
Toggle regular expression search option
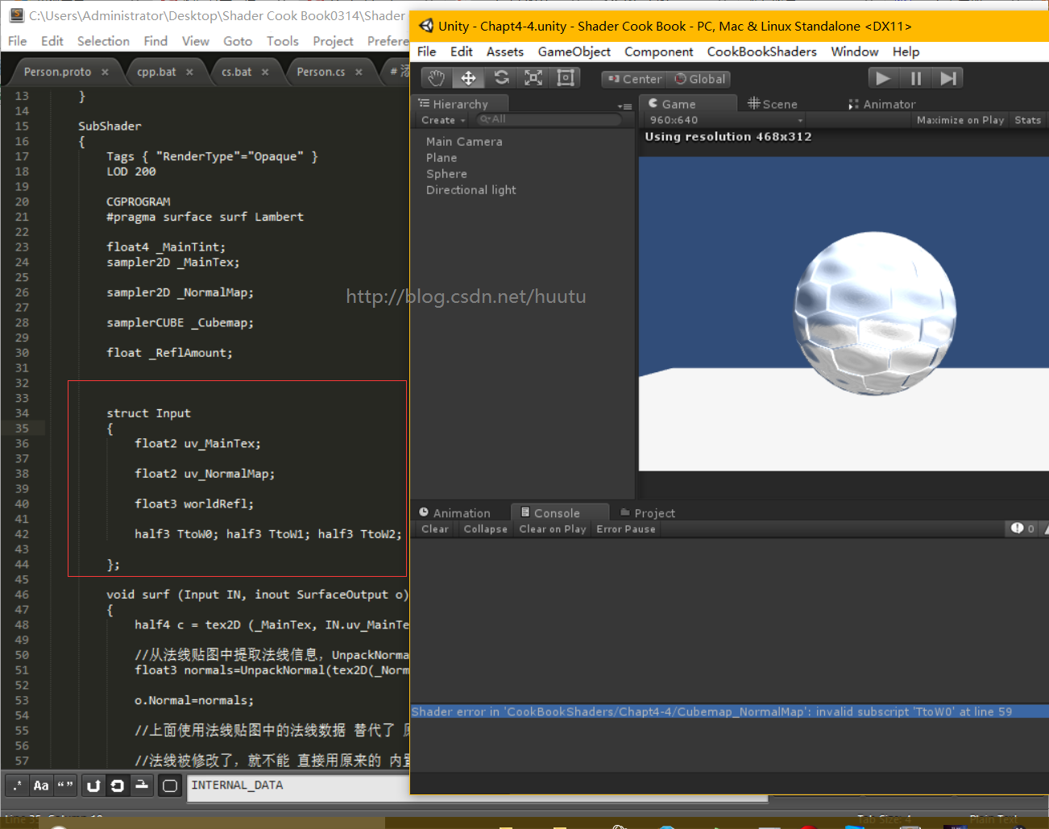click(x=18, y=785)
